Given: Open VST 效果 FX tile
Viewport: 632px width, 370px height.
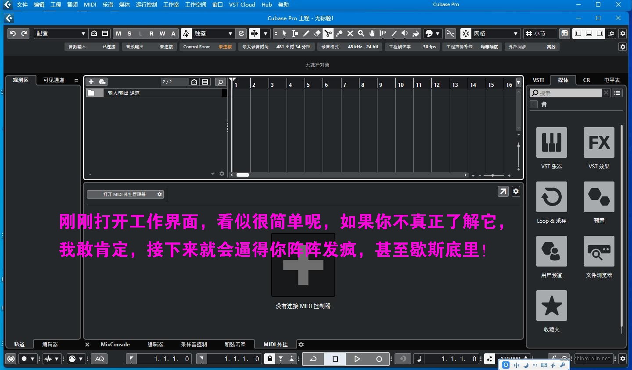Looking at the screenshot, I should tap(599, 142).
